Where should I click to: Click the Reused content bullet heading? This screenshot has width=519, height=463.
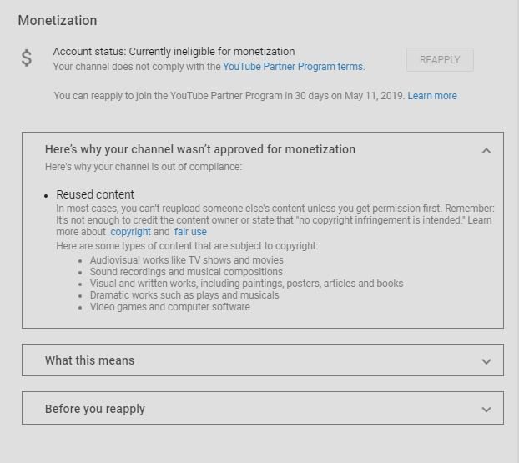click(95, 194)
